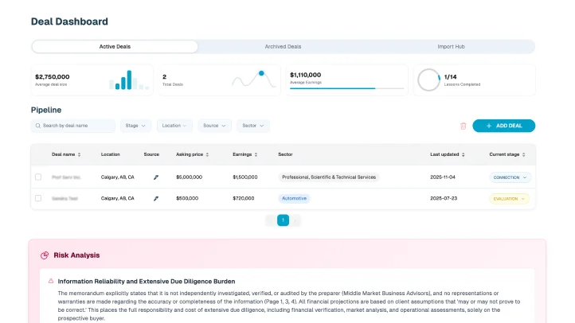575x323 pixels.
Task: Click the ADD DEAL button
Action: [x=503, y=126]
